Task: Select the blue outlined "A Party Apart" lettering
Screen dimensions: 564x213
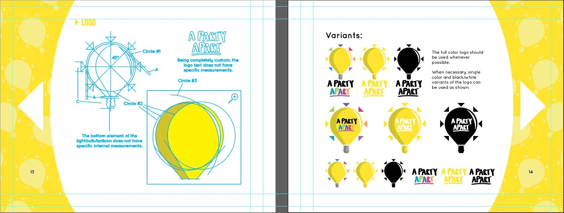Action: pos(207,43)
